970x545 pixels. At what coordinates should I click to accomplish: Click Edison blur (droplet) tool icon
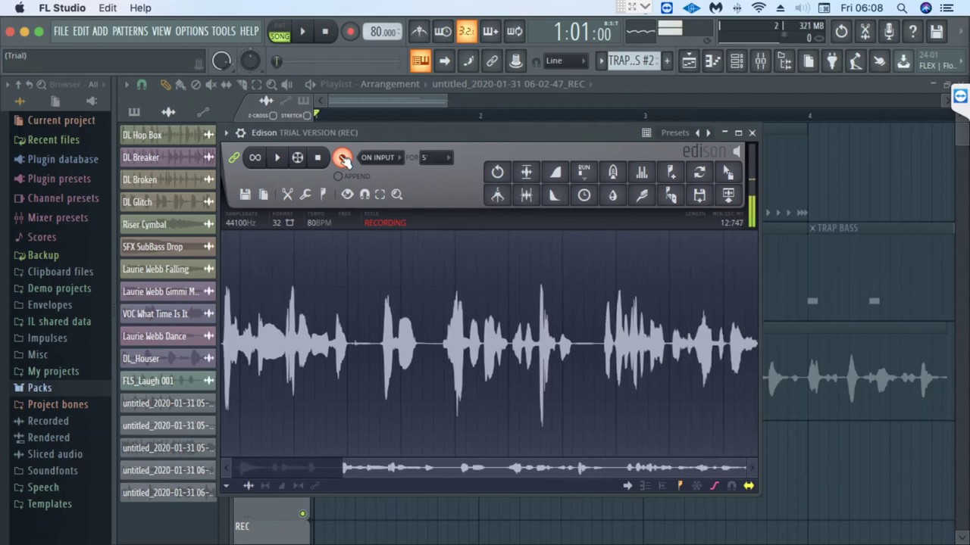pos(612,195)
